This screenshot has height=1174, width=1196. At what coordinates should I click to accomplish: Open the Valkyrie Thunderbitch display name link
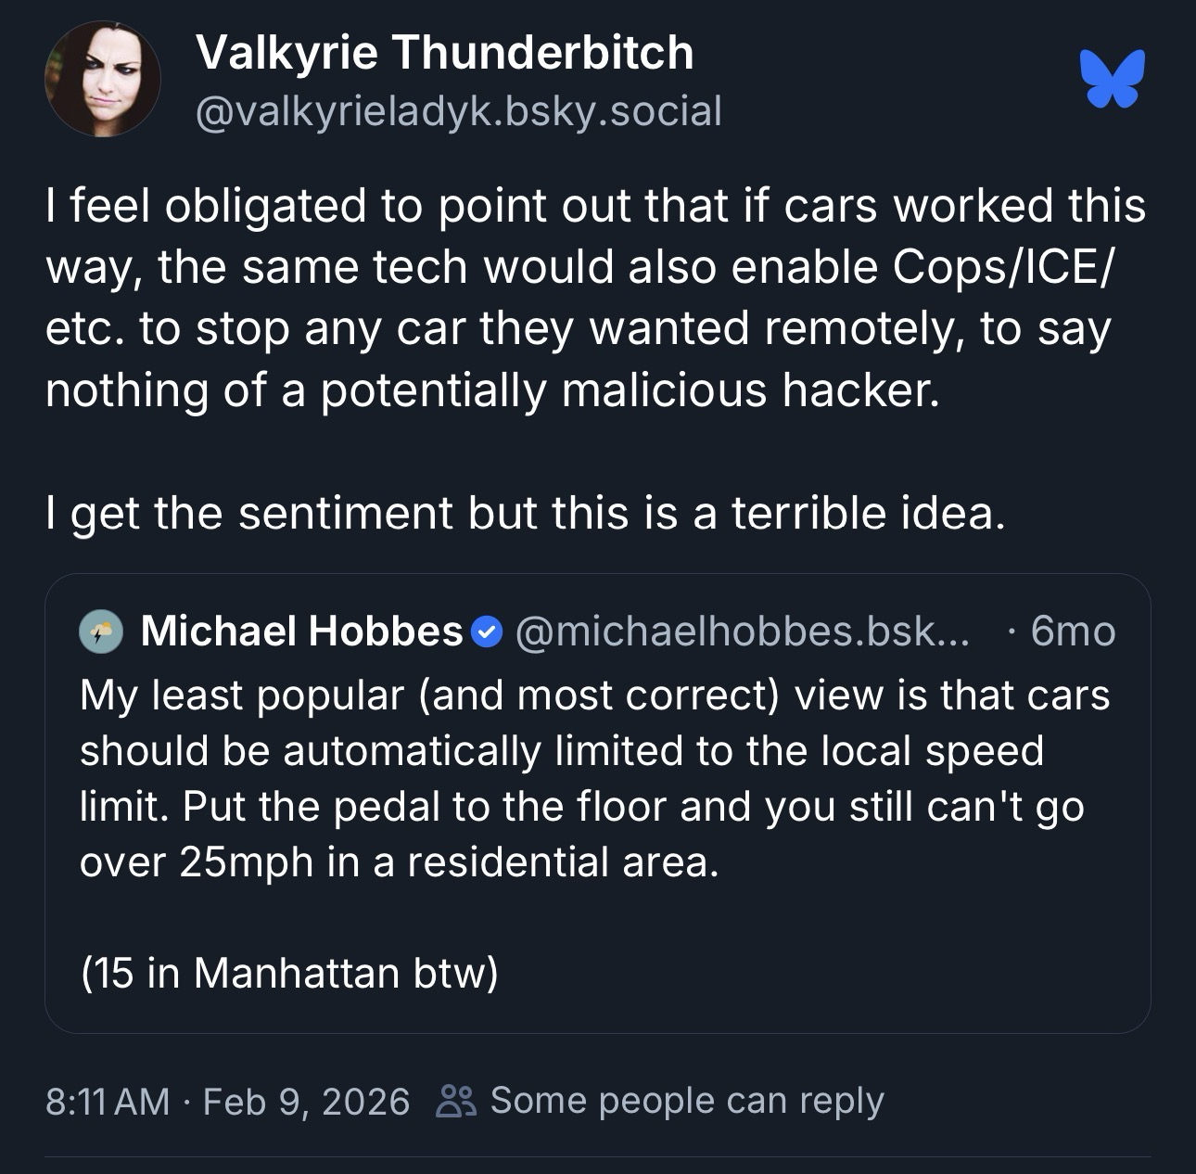click(x=445, y=52)
